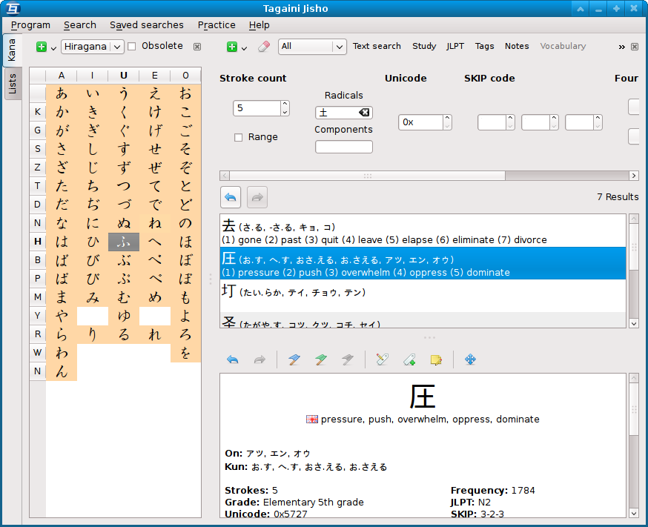Open the Help menu
This screenshot has width=648, height=527.
pos(259,25)
